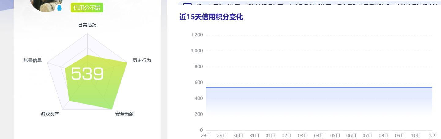Click the QQ penguin icon beside avatar

[59, 8]
